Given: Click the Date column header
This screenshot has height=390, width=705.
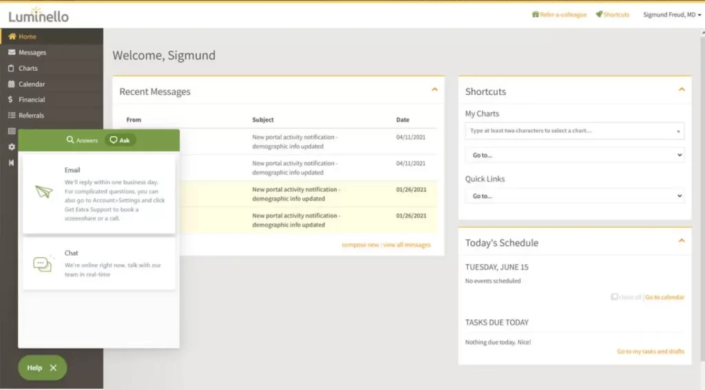Looking at the screenshot, I should click(403, 120).
